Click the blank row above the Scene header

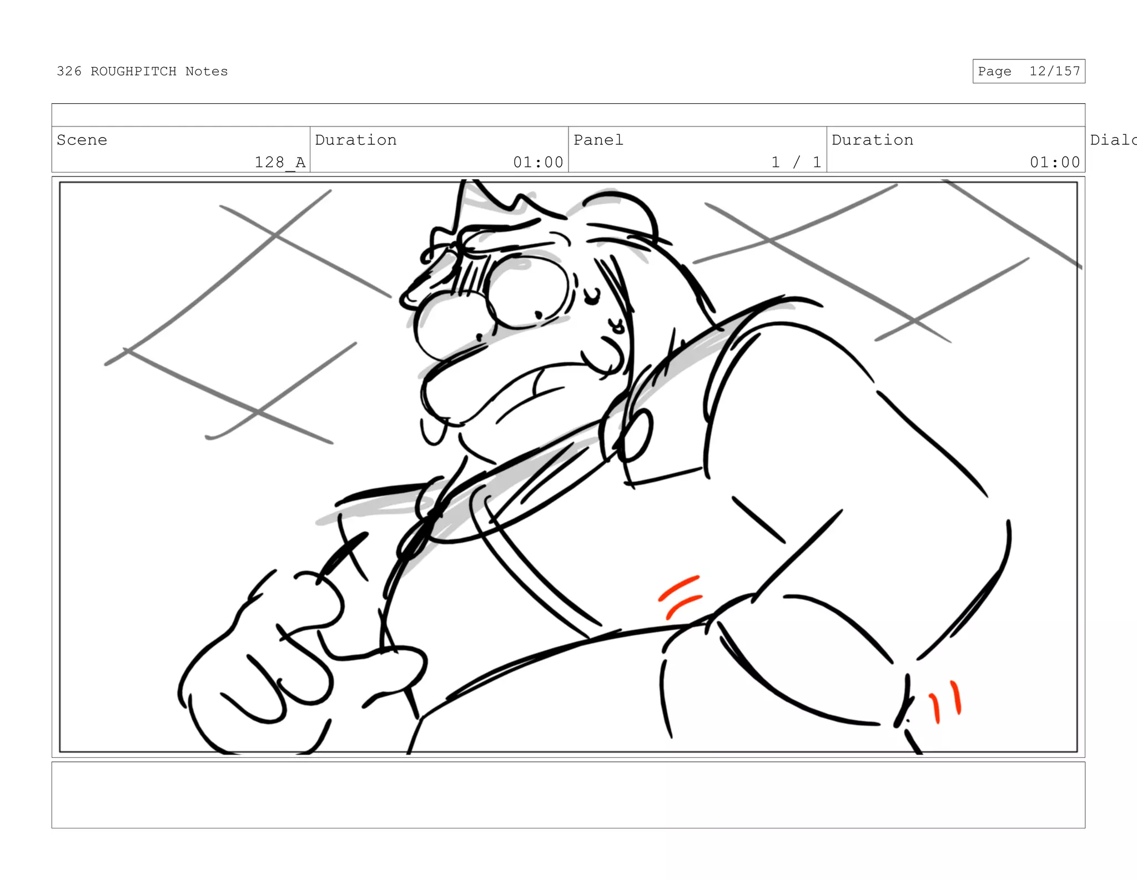pos(568,115)
